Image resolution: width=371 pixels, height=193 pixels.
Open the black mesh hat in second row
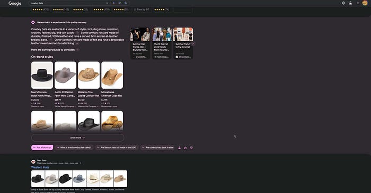(x=89, y=121)
